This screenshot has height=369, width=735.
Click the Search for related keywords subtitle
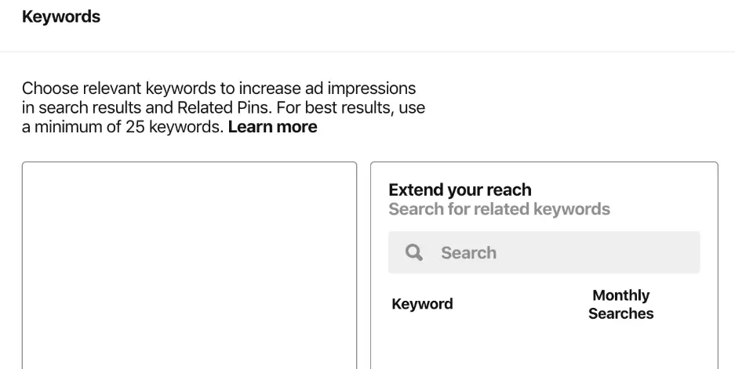(499, 209)
